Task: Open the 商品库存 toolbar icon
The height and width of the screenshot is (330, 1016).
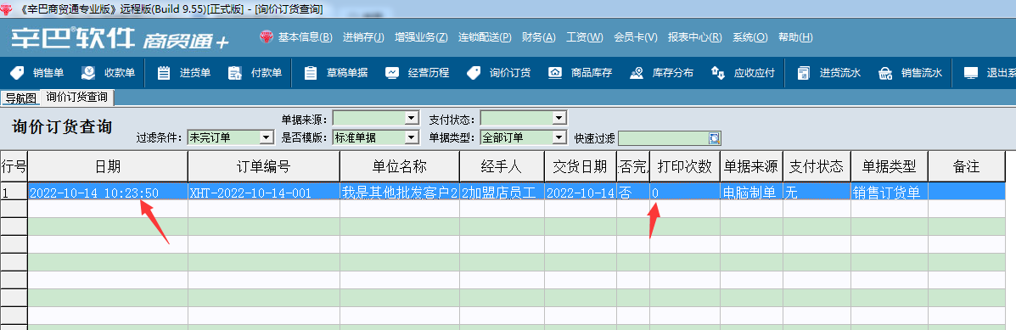Action: (555, 72)
